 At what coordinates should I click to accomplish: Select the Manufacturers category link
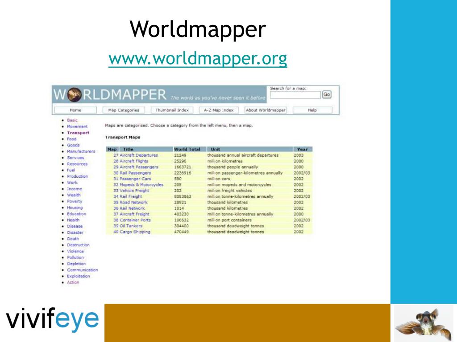[x=81, y=151]
